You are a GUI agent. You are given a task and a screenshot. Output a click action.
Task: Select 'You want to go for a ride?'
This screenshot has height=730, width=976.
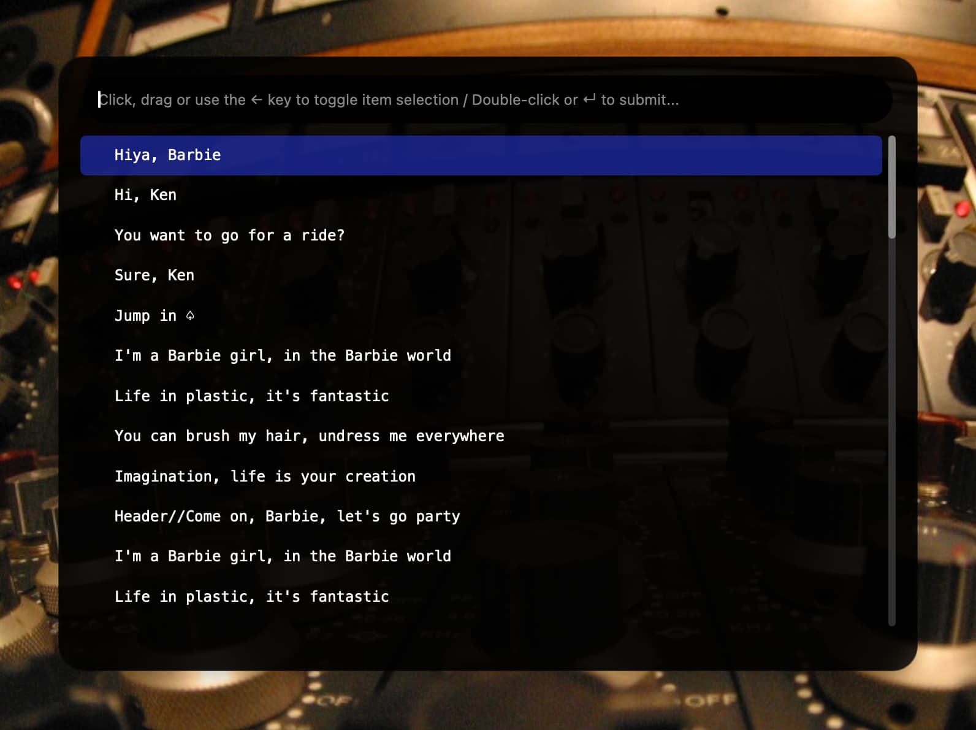481,236
